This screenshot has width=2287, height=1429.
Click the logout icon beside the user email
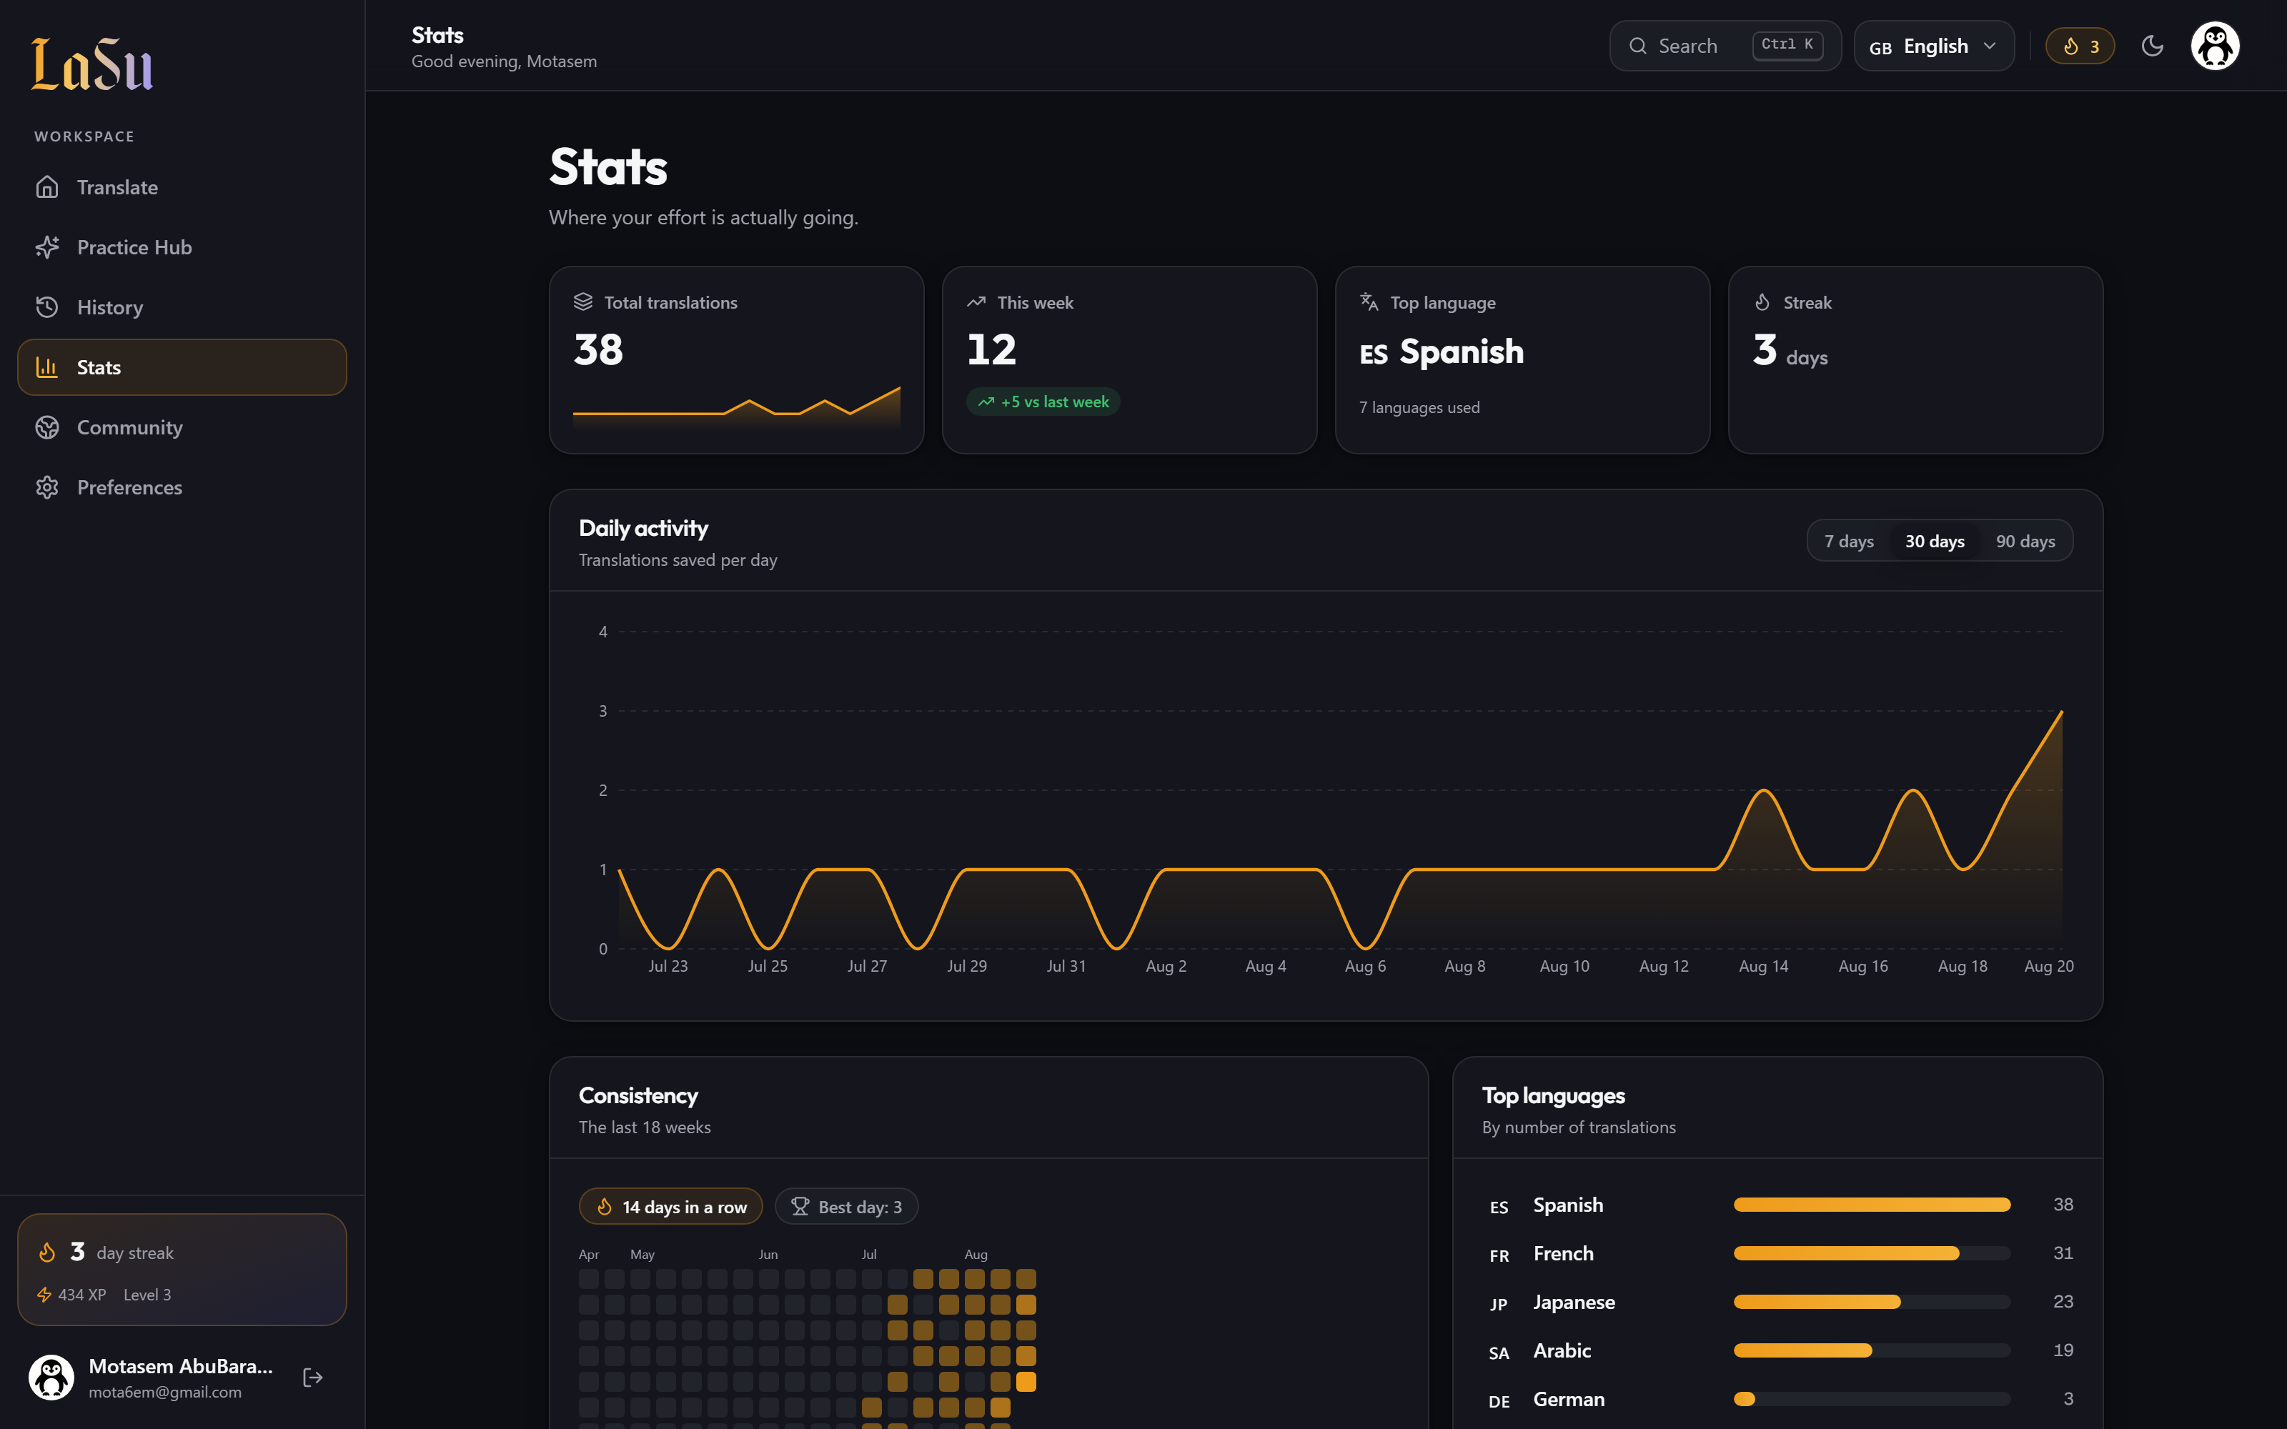coord(313,1378)
